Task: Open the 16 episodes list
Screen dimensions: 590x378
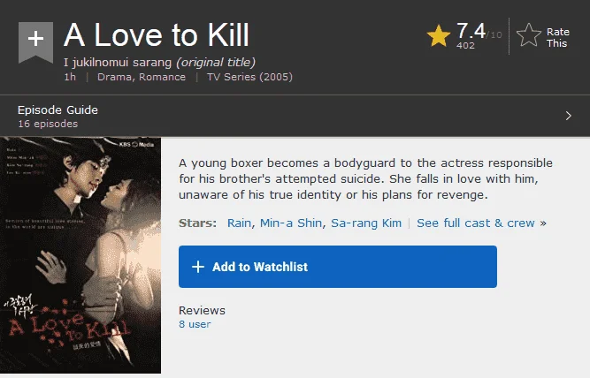Action: (48, 124)
